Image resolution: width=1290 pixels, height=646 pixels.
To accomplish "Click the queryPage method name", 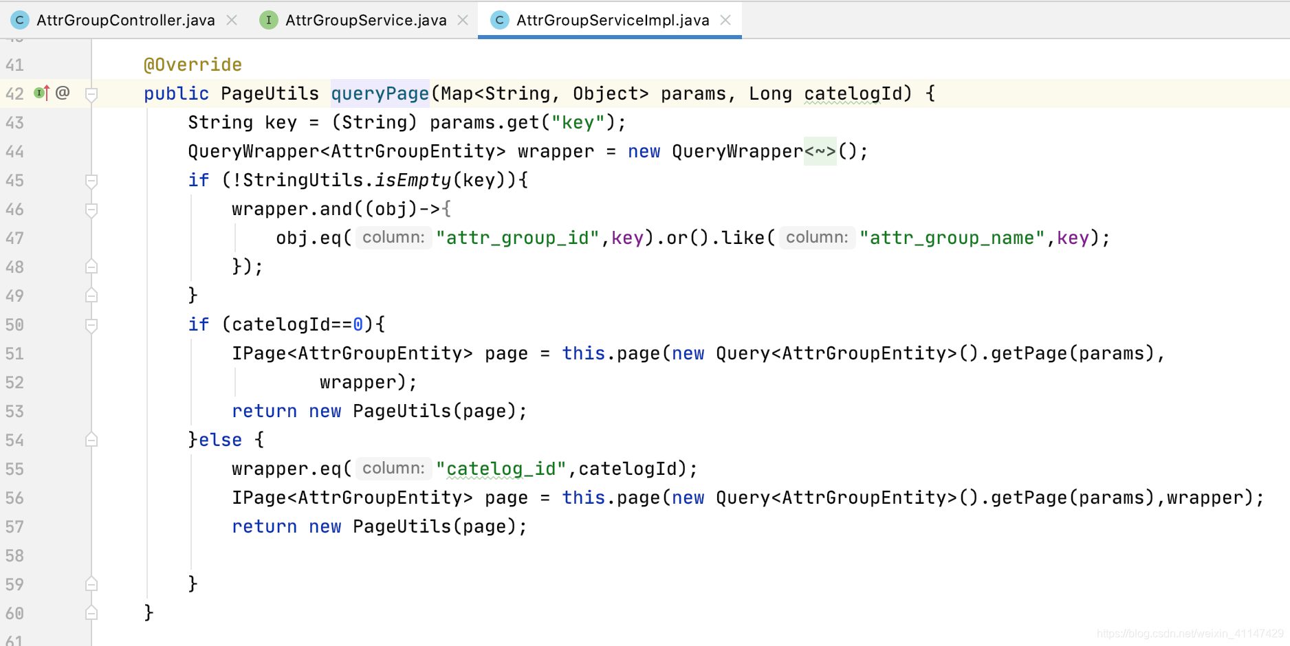I will (x=380, y=93).
